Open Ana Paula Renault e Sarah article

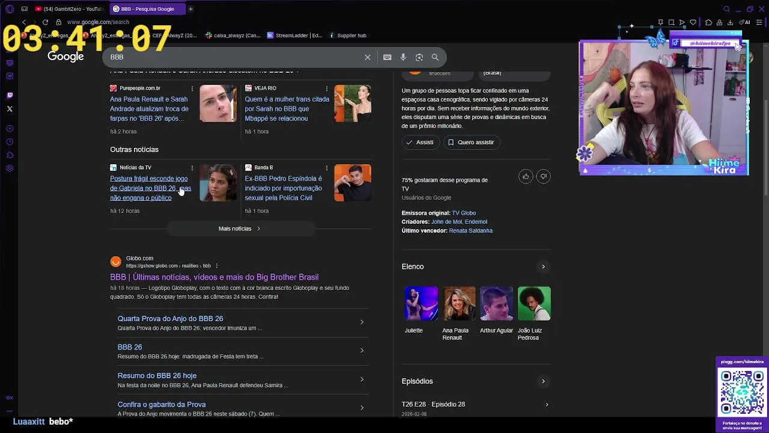pos(149,109)
